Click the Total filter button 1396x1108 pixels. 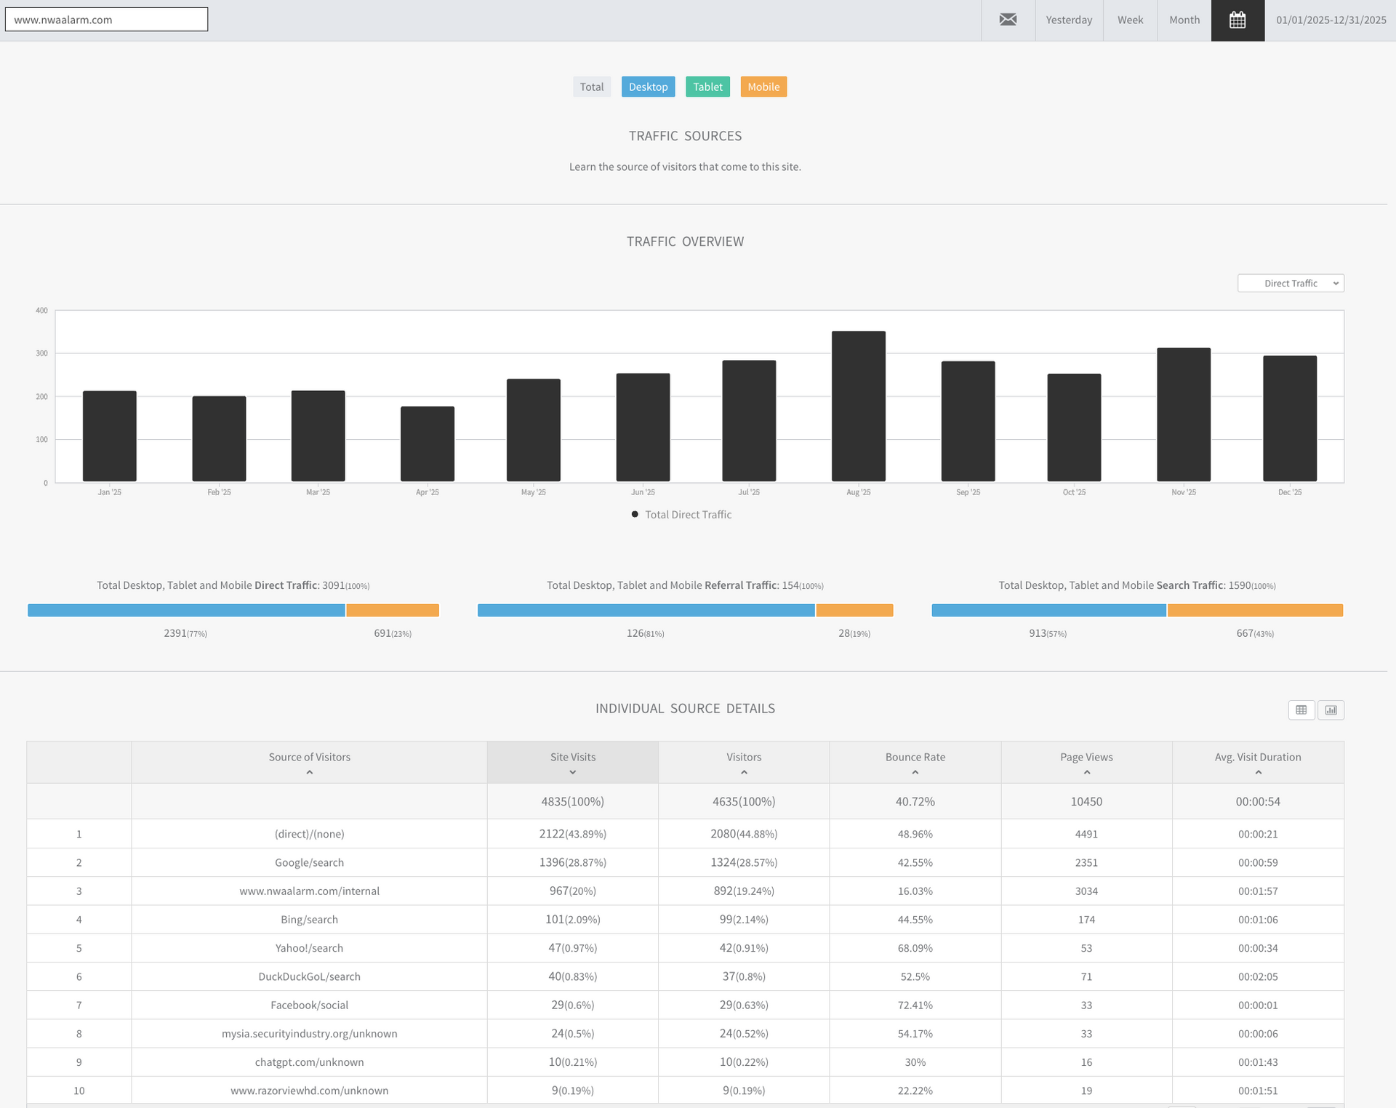coord(591,87)
